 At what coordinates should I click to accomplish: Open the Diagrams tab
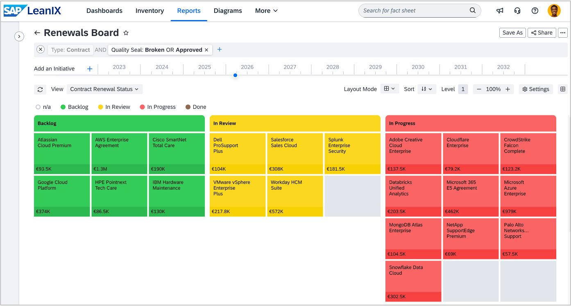pos(228,11)
